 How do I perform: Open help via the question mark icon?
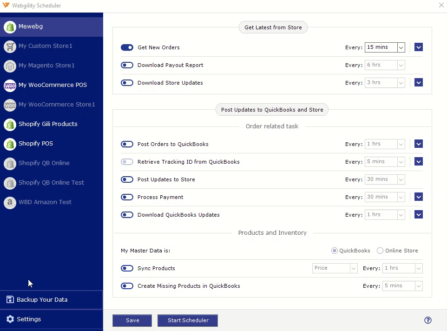tap(428, 320)
